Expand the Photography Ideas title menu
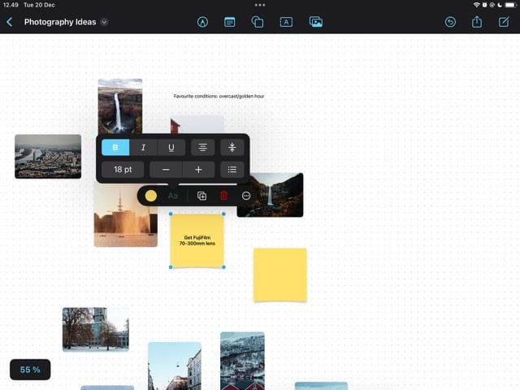520x390 pixels. [x=104, y=22]
